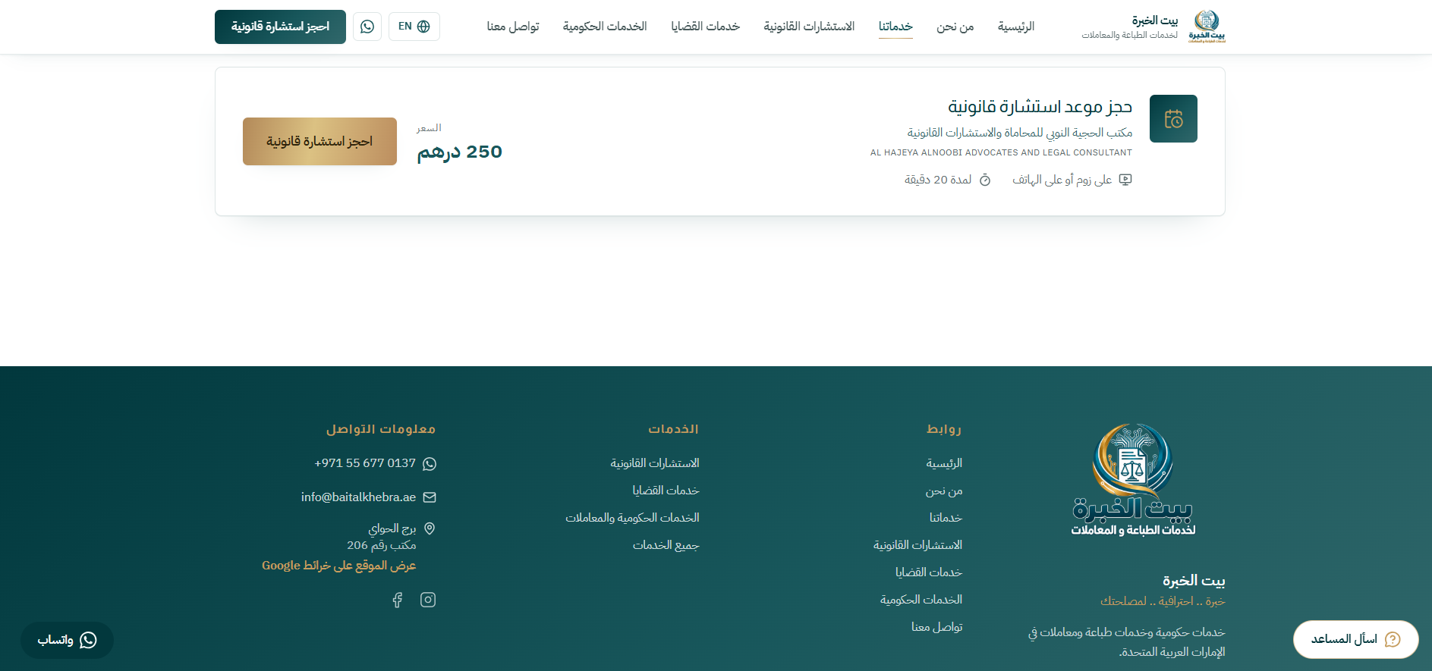
Task: Open the WhatsApp icon button in header
Action: coord(367,27)
